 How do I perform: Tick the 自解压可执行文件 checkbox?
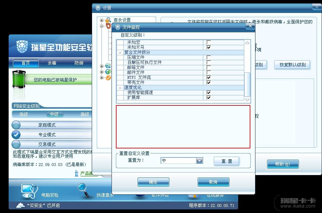[209, 62]
